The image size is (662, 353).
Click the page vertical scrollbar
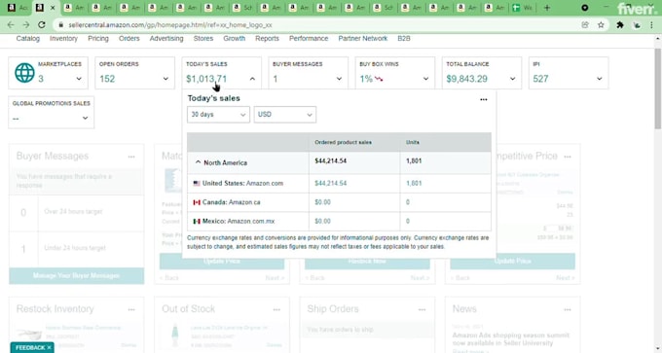tap(657, 88)
